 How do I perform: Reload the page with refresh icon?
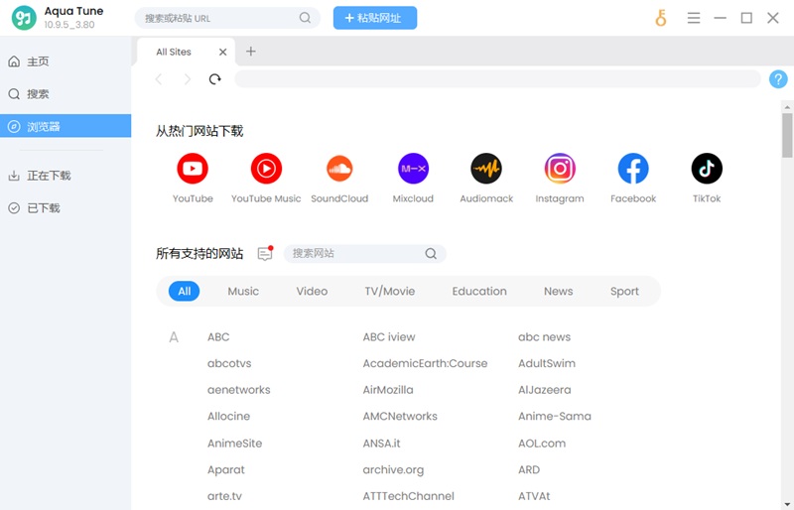pyautogui.click(x=215, y=79)
